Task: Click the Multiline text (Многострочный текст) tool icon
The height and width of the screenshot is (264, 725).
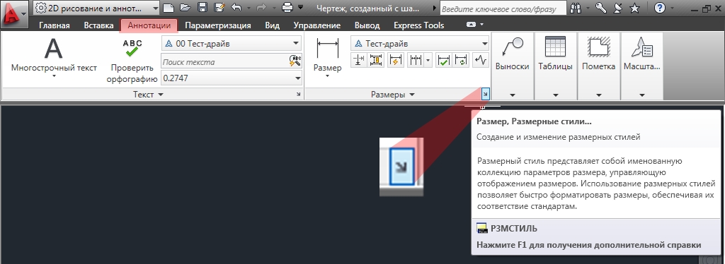Action: [x=54, y=49]
